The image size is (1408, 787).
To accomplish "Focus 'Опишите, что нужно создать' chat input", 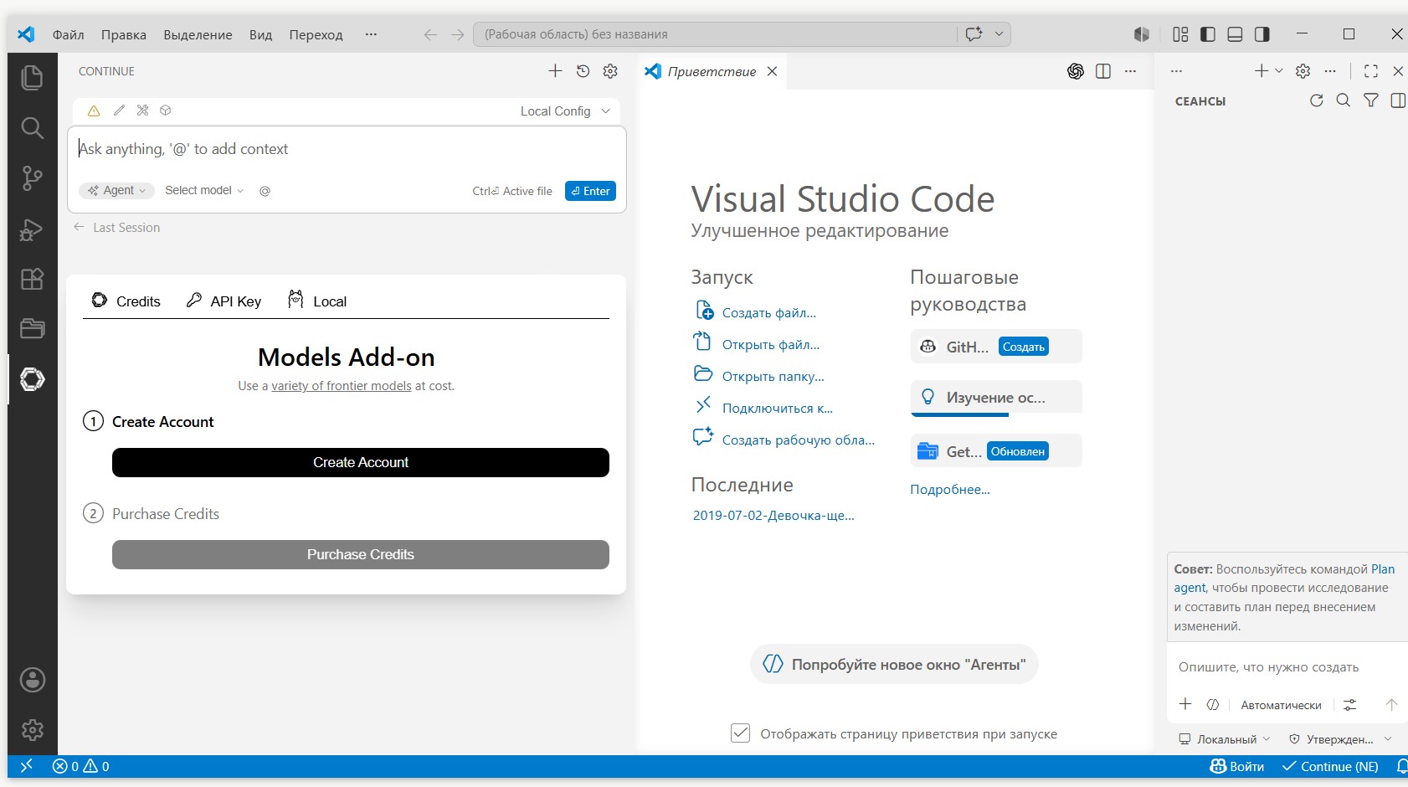I will (x=1286, y=667).
